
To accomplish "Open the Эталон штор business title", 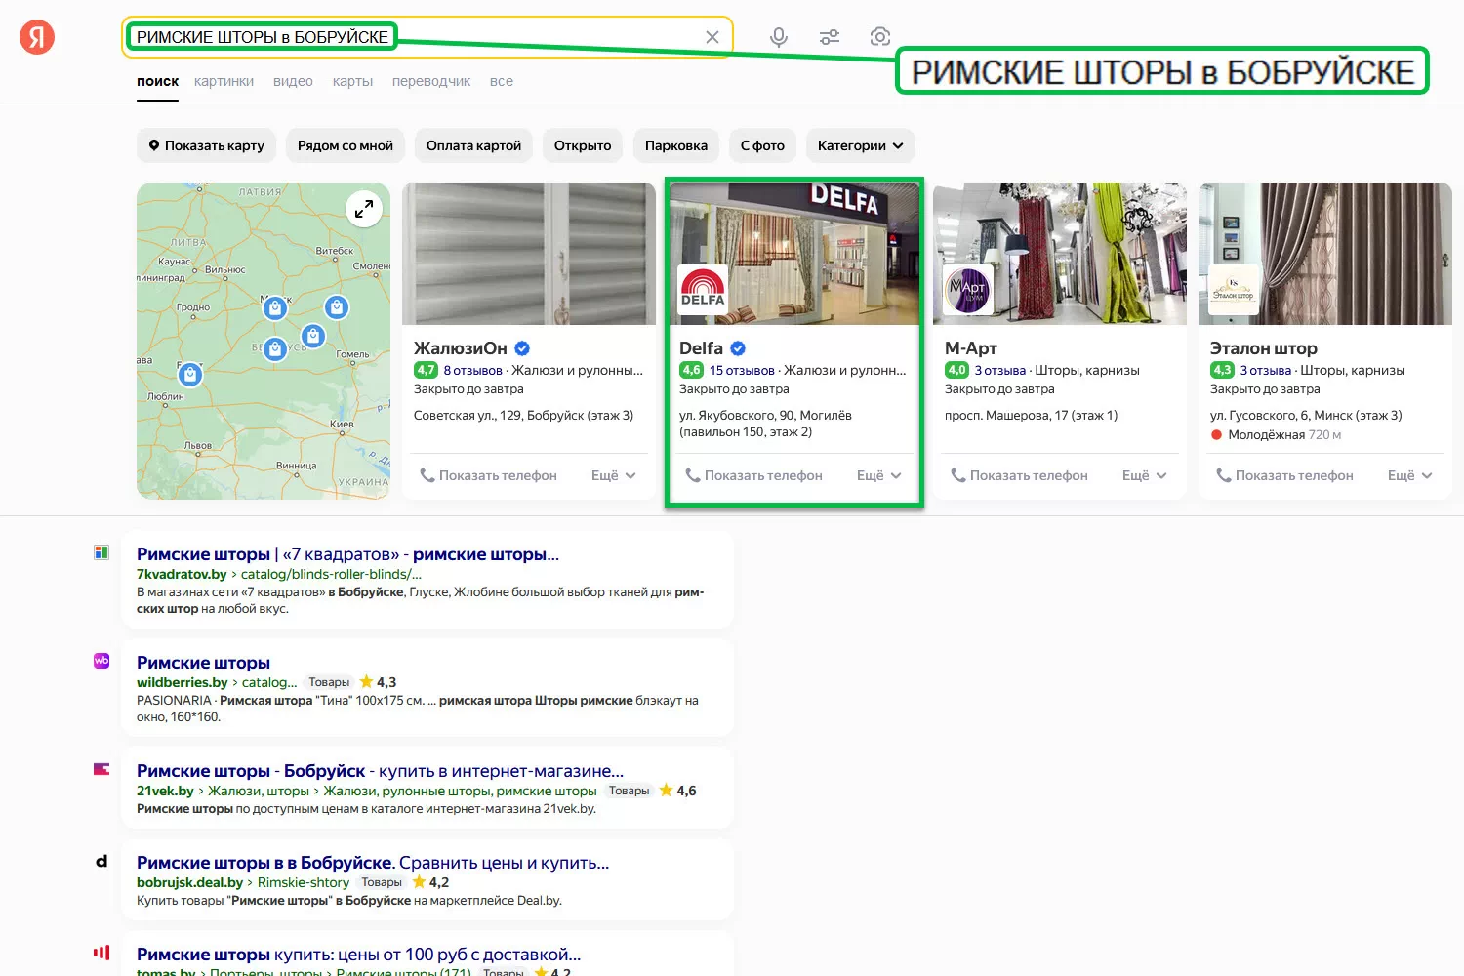I will click(x=1264, y=348).
